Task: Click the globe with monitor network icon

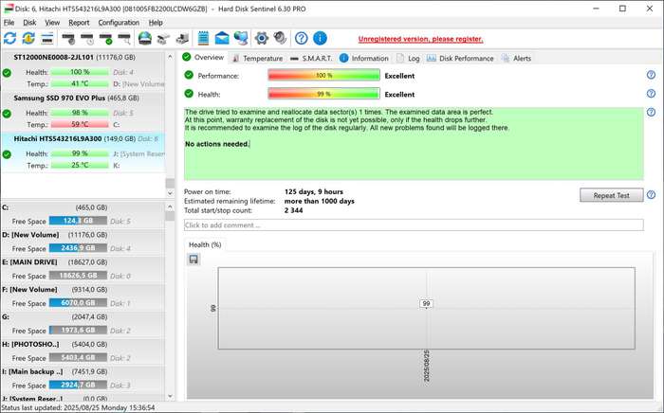Action: coord(241,38)
